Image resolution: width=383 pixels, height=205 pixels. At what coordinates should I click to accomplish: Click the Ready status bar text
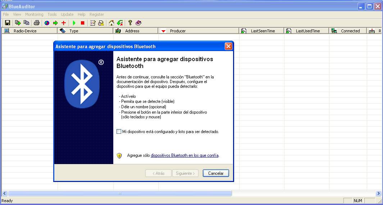tap(7, 201)
